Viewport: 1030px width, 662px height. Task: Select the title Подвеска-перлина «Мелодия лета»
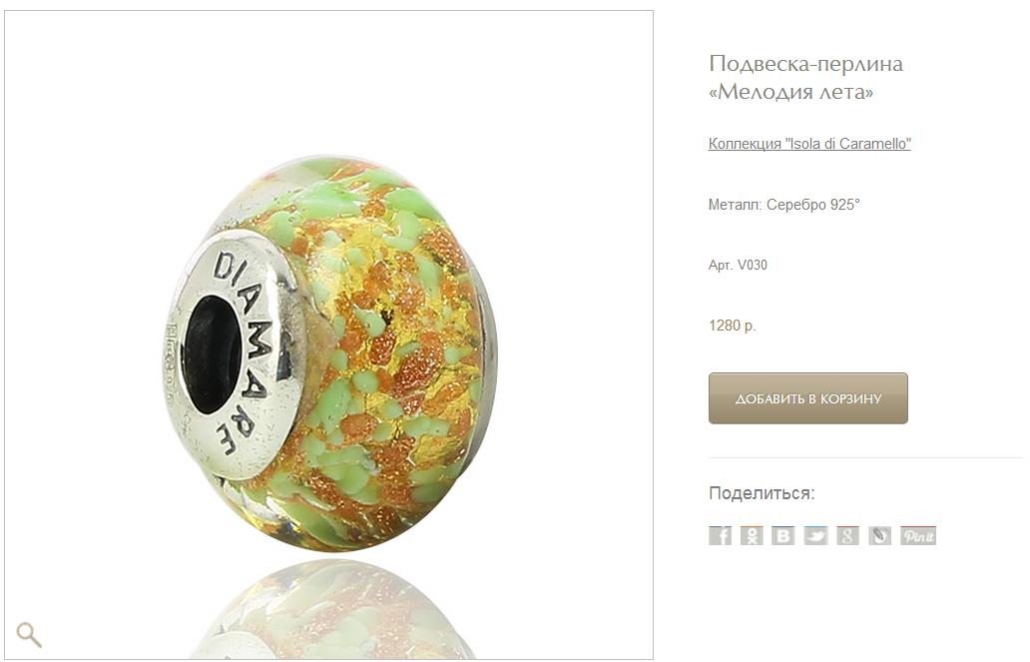[806, 77]
